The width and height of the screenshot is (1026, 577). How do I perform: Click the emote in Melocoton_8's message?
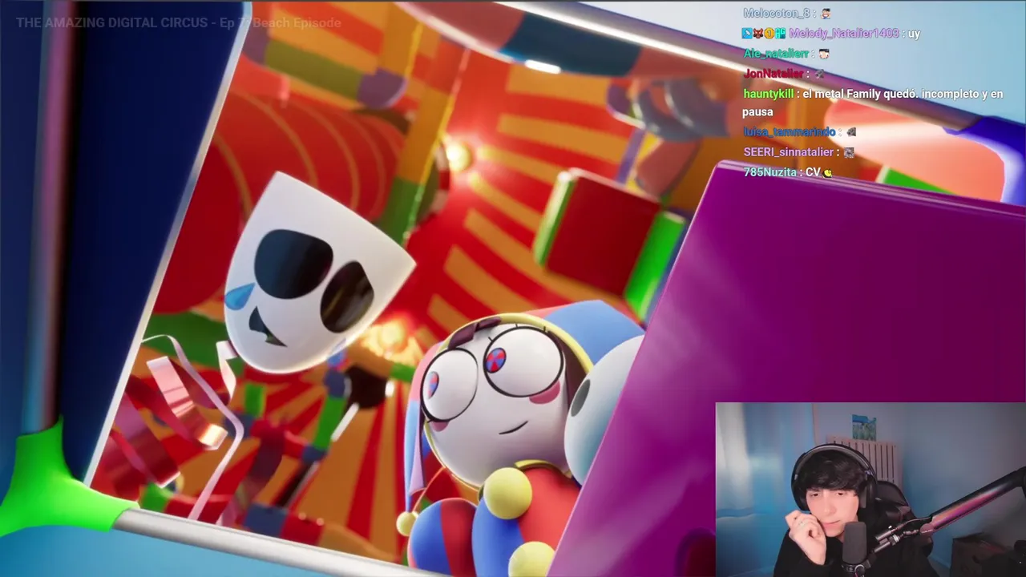click(x=826, y=14)
